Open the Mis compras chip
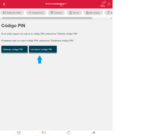 tap(93, 13)
